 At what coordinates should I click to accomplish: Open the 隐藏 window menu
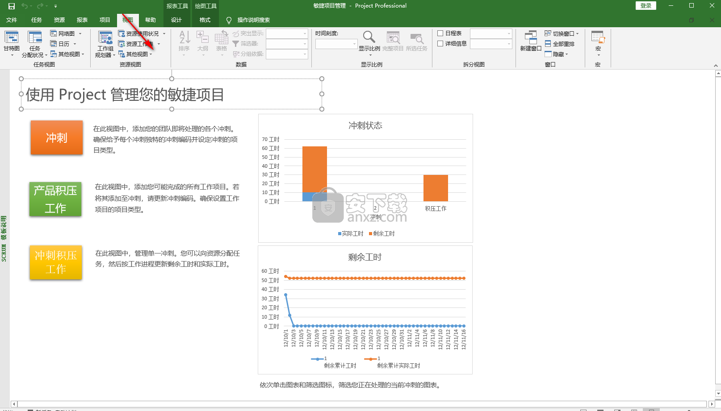557,54
